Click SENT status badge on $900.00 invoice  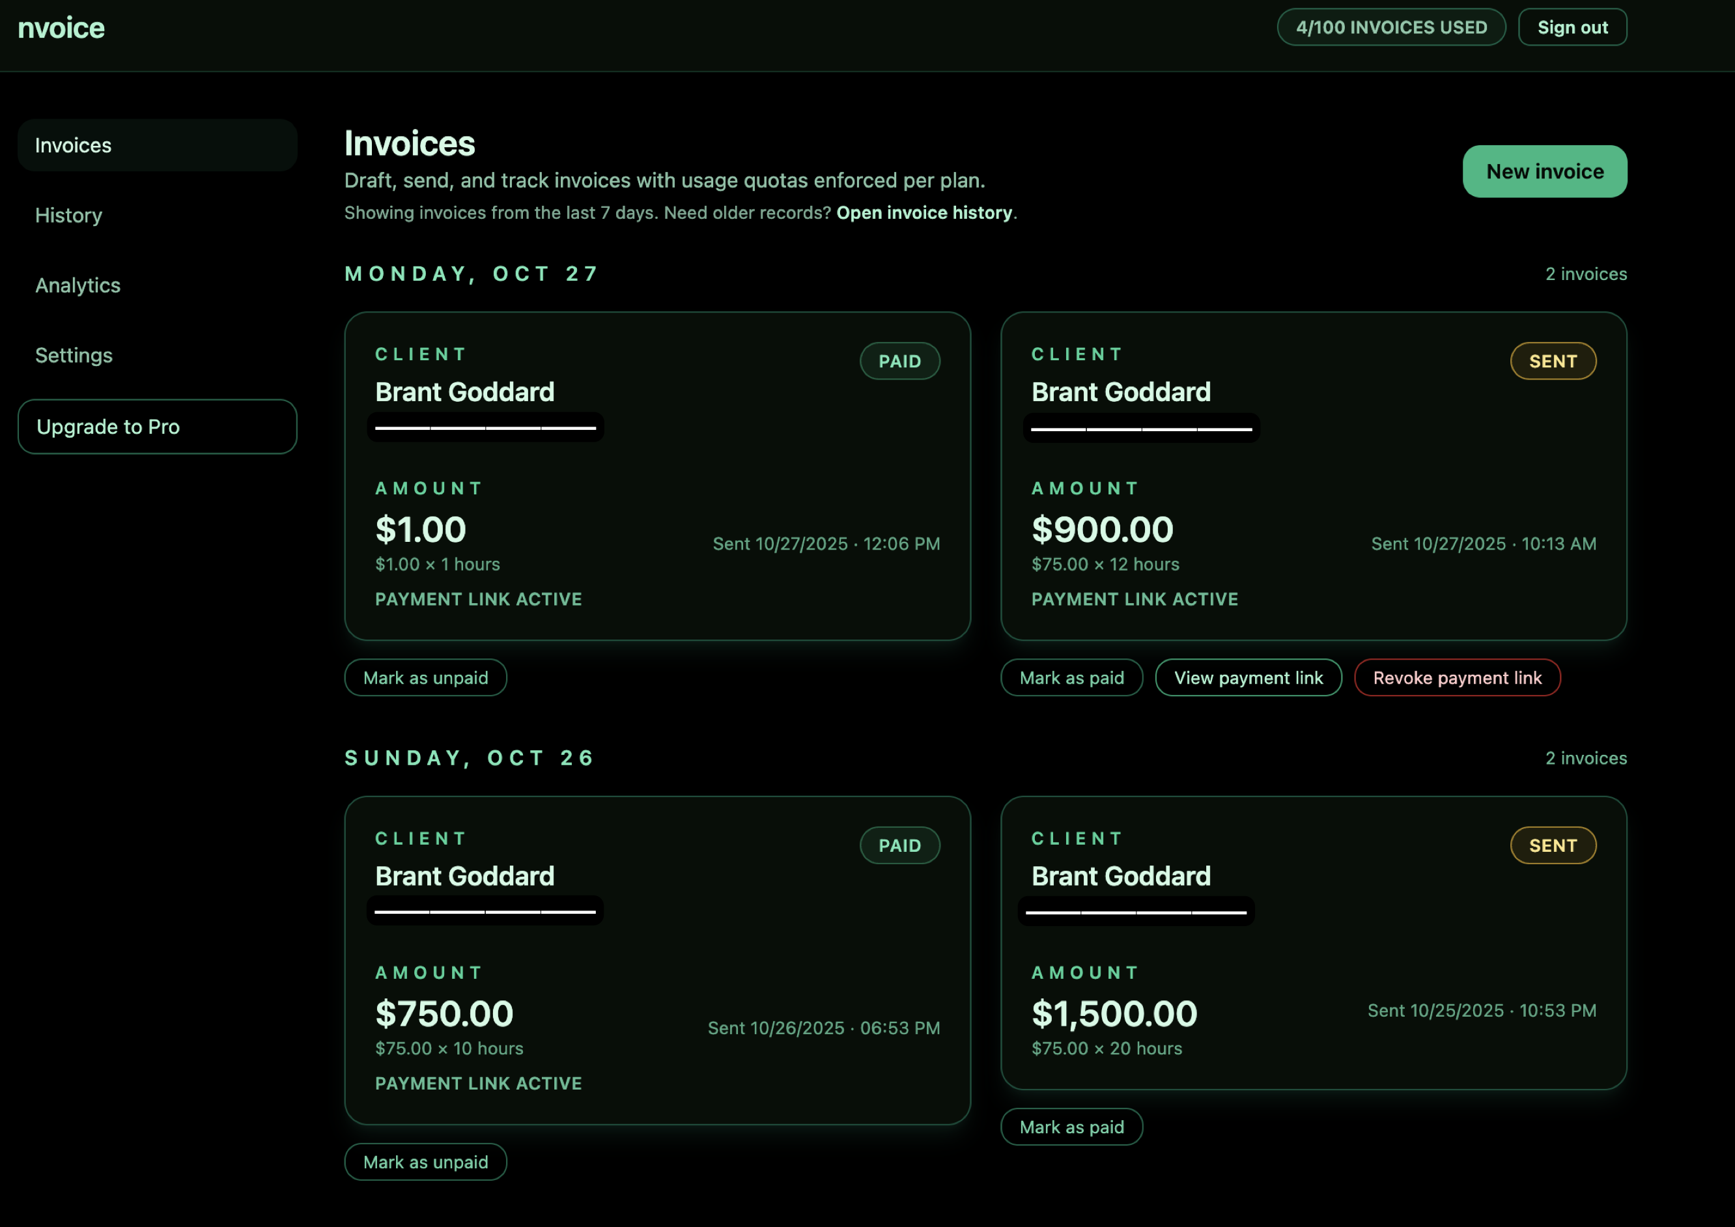(x=1552, y=361)
